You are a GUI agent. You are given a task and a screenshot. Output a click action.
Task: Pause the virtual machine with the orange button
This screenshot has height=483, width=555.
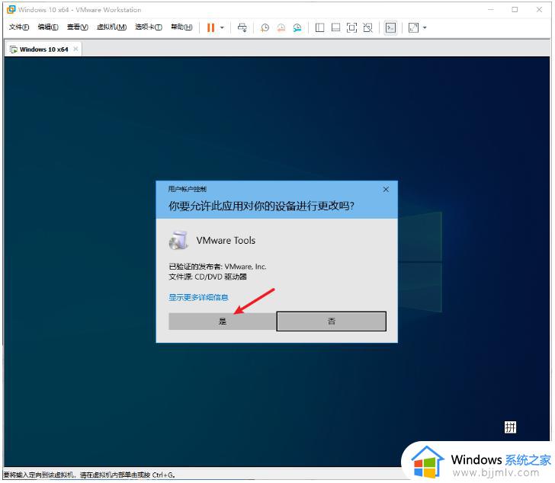210,27
